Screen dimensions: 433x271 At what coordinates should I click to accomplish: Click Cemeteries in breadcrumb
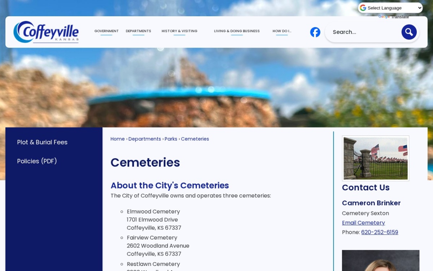[x=195, y=139]
